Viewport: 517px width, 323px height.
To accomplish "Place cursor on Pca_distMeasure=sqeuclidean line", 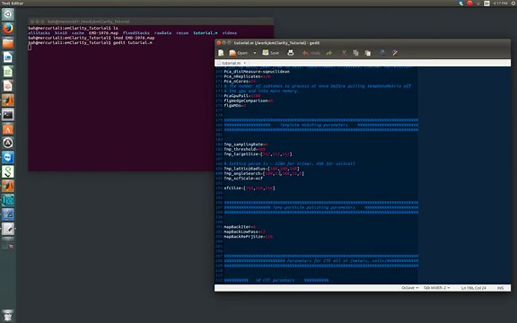I will 257,72.
